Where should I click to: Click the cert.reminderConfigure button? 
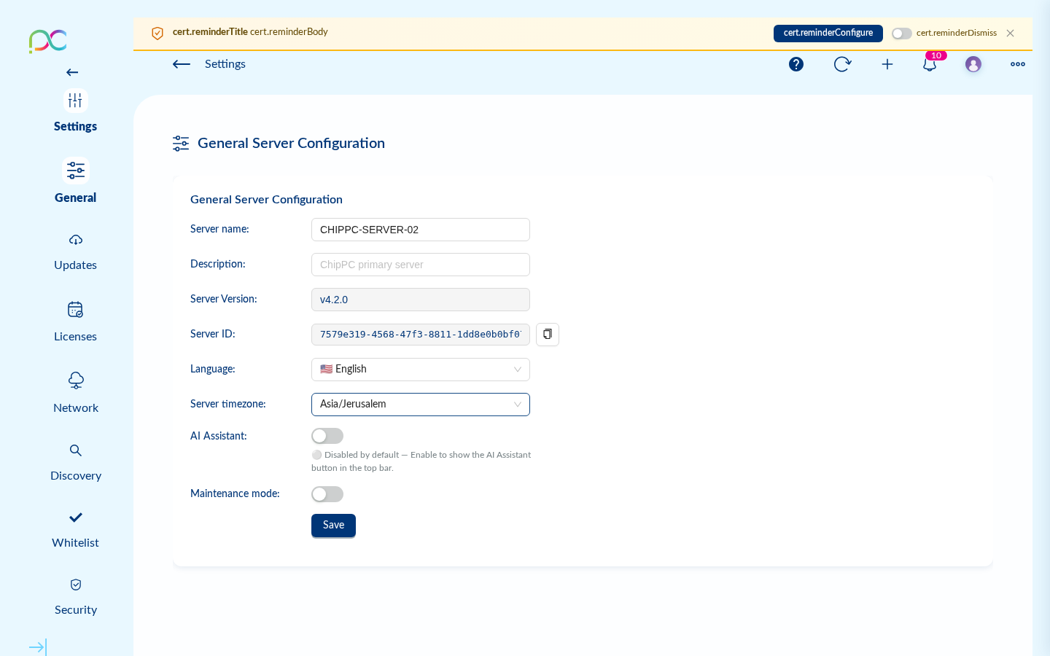pyautogui.click(x=828, y=34)
